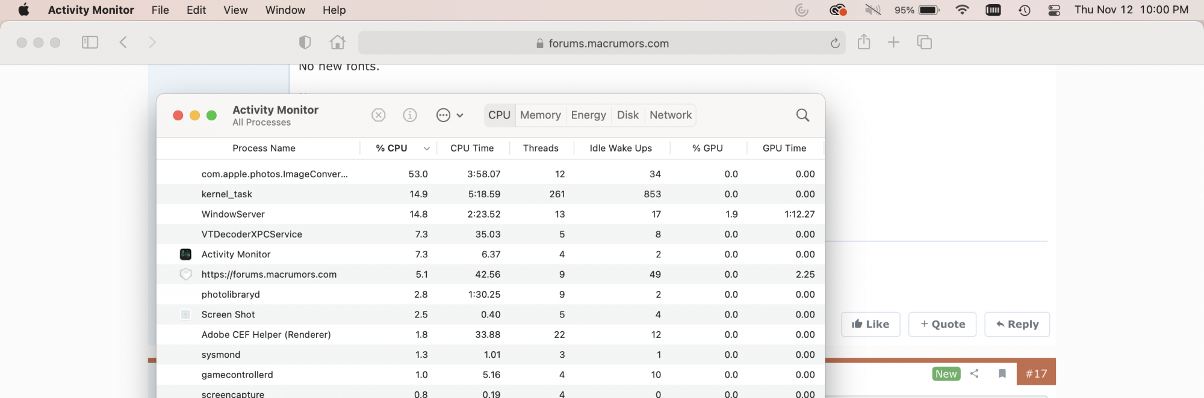Reload the forums.macrumors.com page
The image size is (1204, 398).
click(835, 43)
